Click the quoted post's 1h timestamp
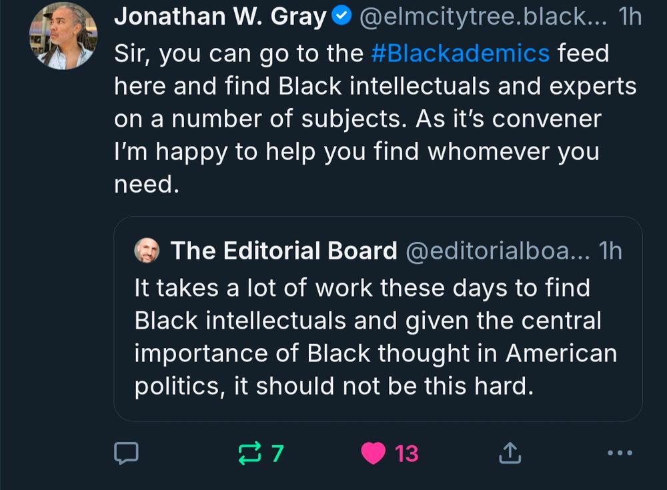The image size is (667, 490). [x=610, y=251]
